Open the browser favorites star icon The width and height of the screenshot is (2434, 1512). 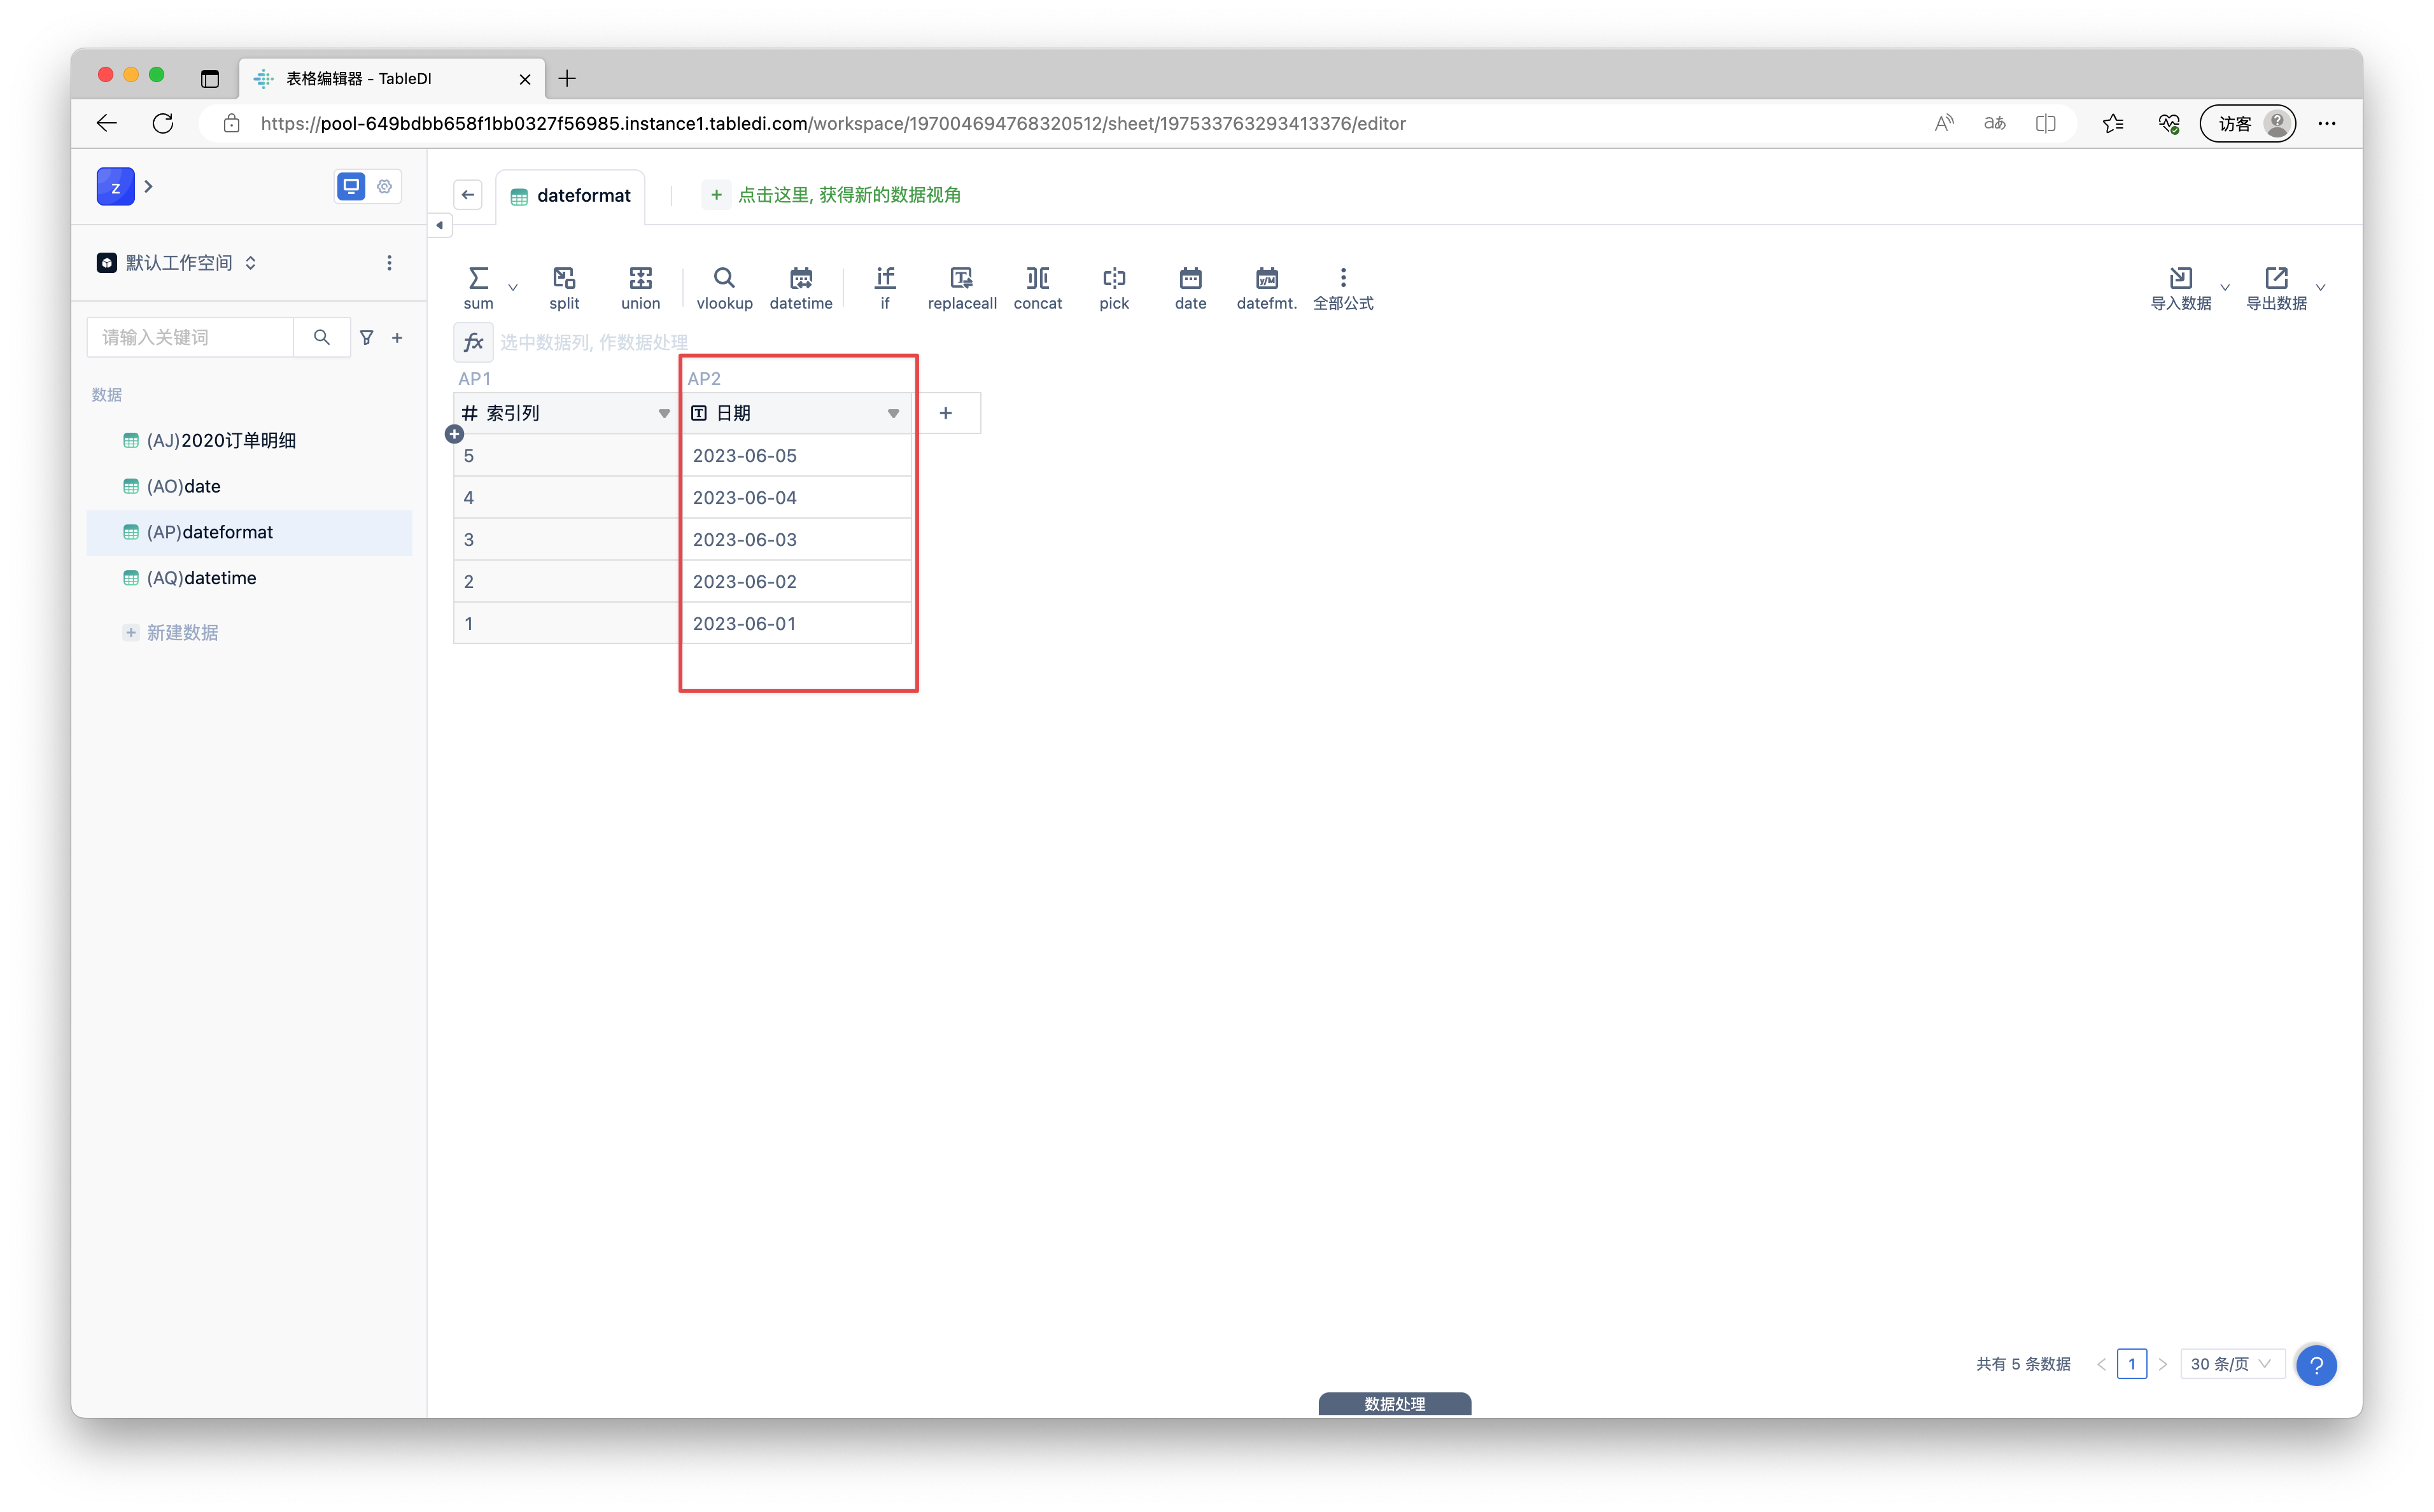pyautogui.click(x=2112, y=123)
